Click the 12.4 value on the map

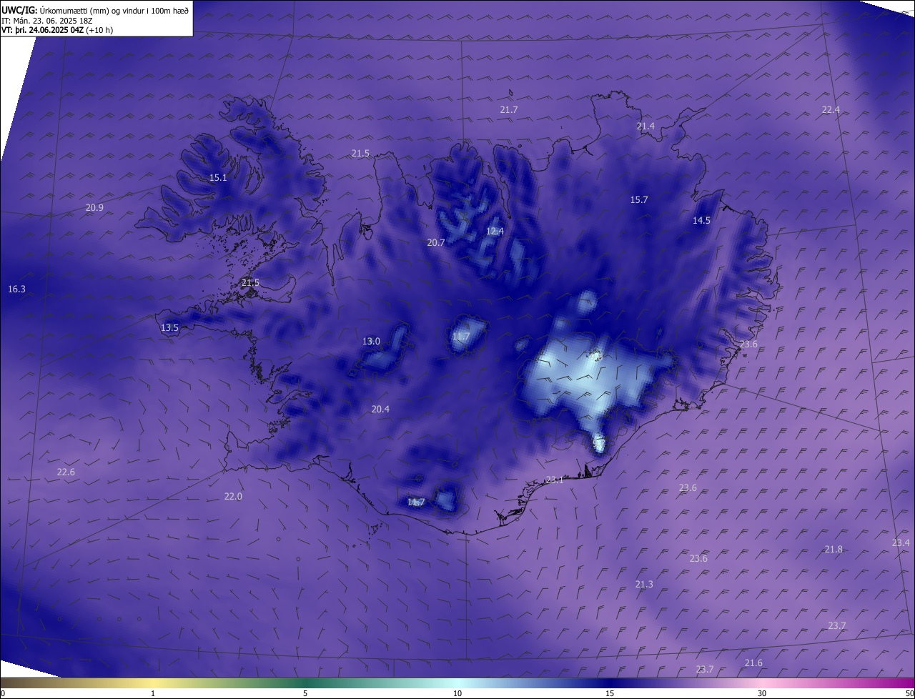click(495, 231)
